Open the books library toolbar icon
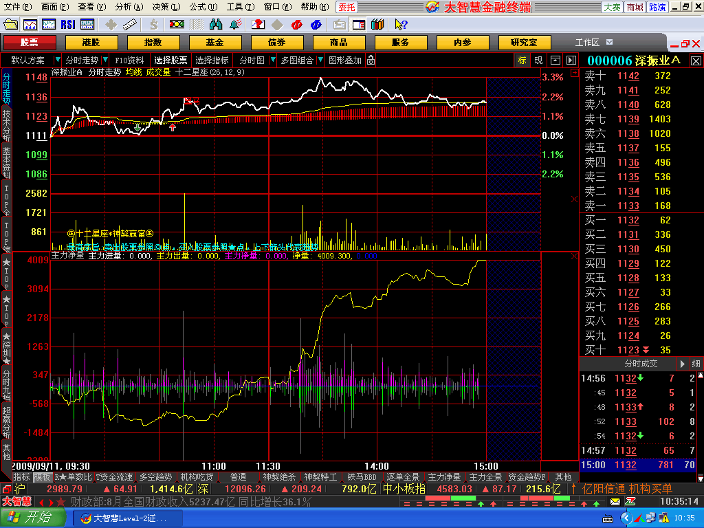Viewport: 704px width, 528px height. (377, 24)
